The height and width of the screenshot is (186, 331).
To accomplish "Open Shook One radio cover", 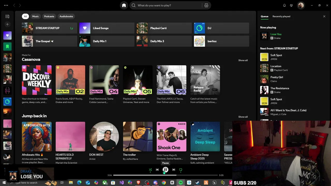I will click(x=171, y=137).
